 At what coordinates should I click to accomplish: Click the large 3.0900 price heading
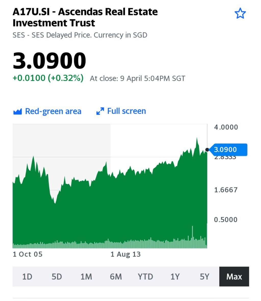[x=49, y=61]
